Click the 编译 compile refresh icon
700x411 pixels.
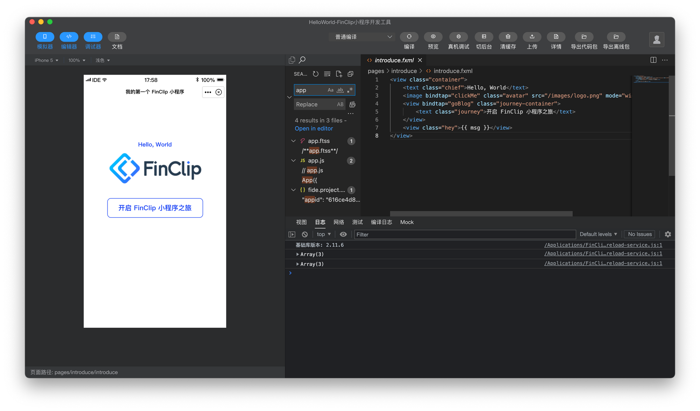[409, 37]
